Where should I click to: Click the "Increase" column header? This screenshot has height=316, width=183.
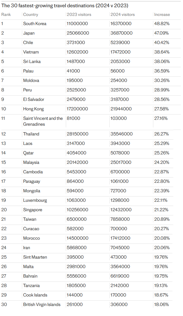point(162,14)
